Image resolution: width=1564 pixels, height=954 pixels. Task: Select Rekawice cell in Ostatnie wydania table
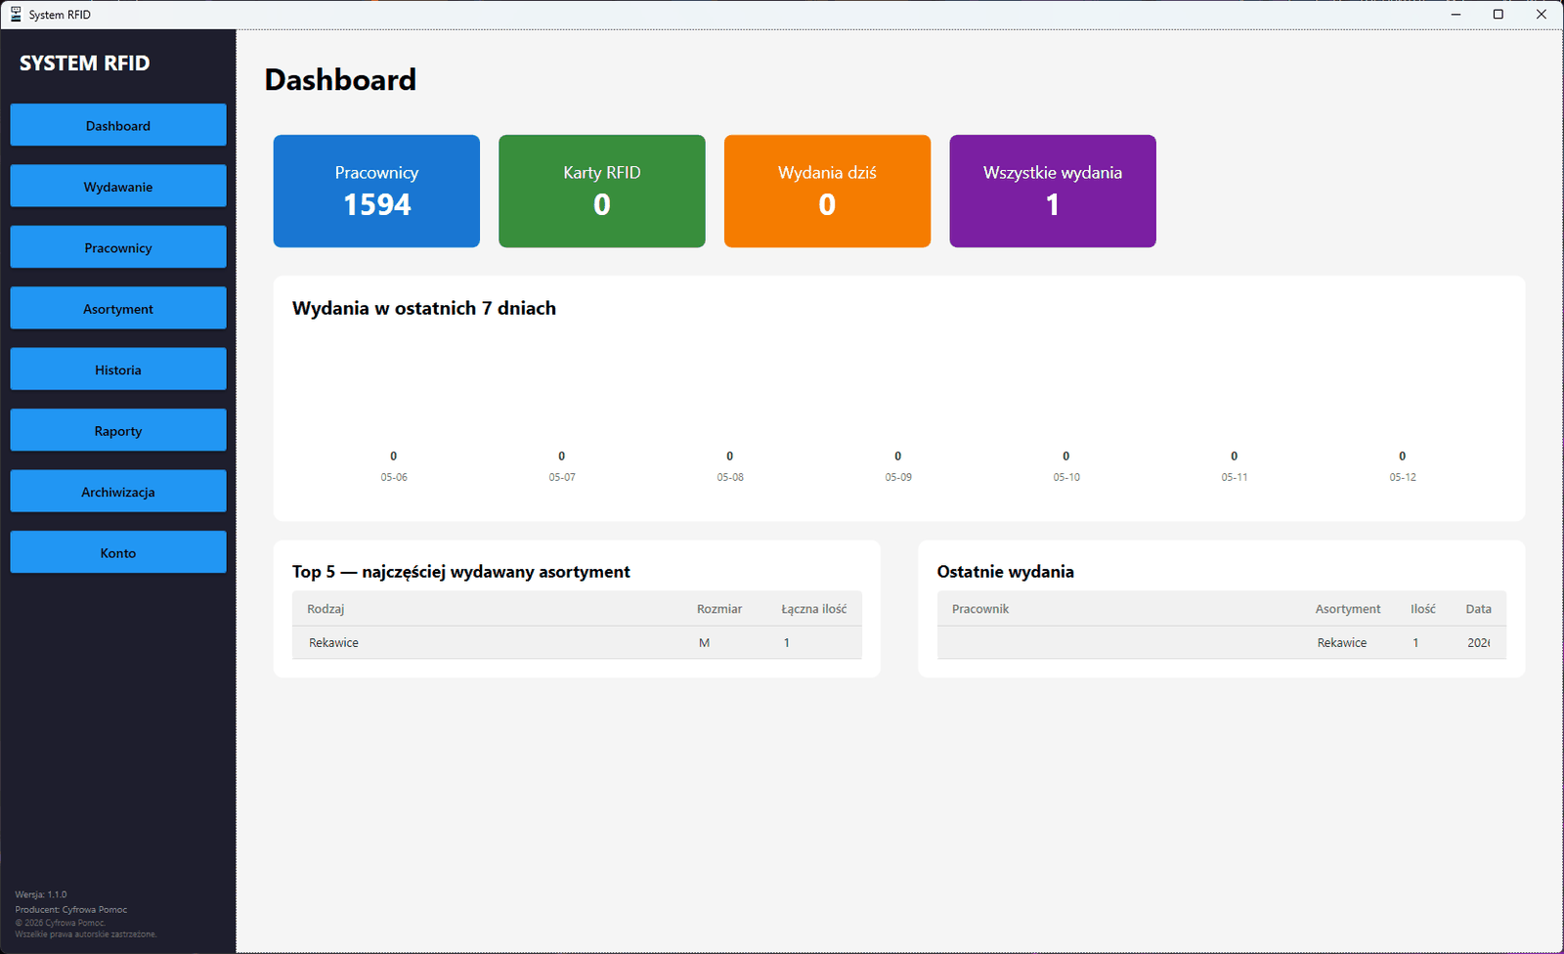(x=1342, y=643)
